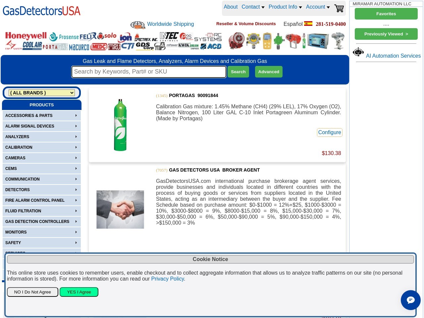
Task: Open the COMMUNICATION category
Action: 42,179
